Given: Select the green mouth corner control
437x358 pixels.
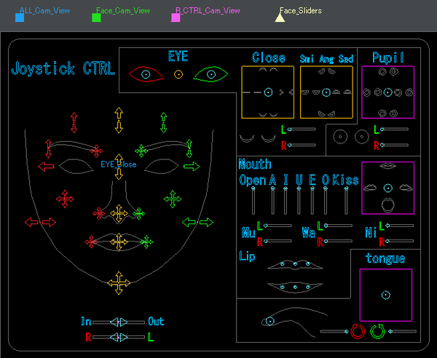Looking at the screenshot, I should (x=146, y=242).
